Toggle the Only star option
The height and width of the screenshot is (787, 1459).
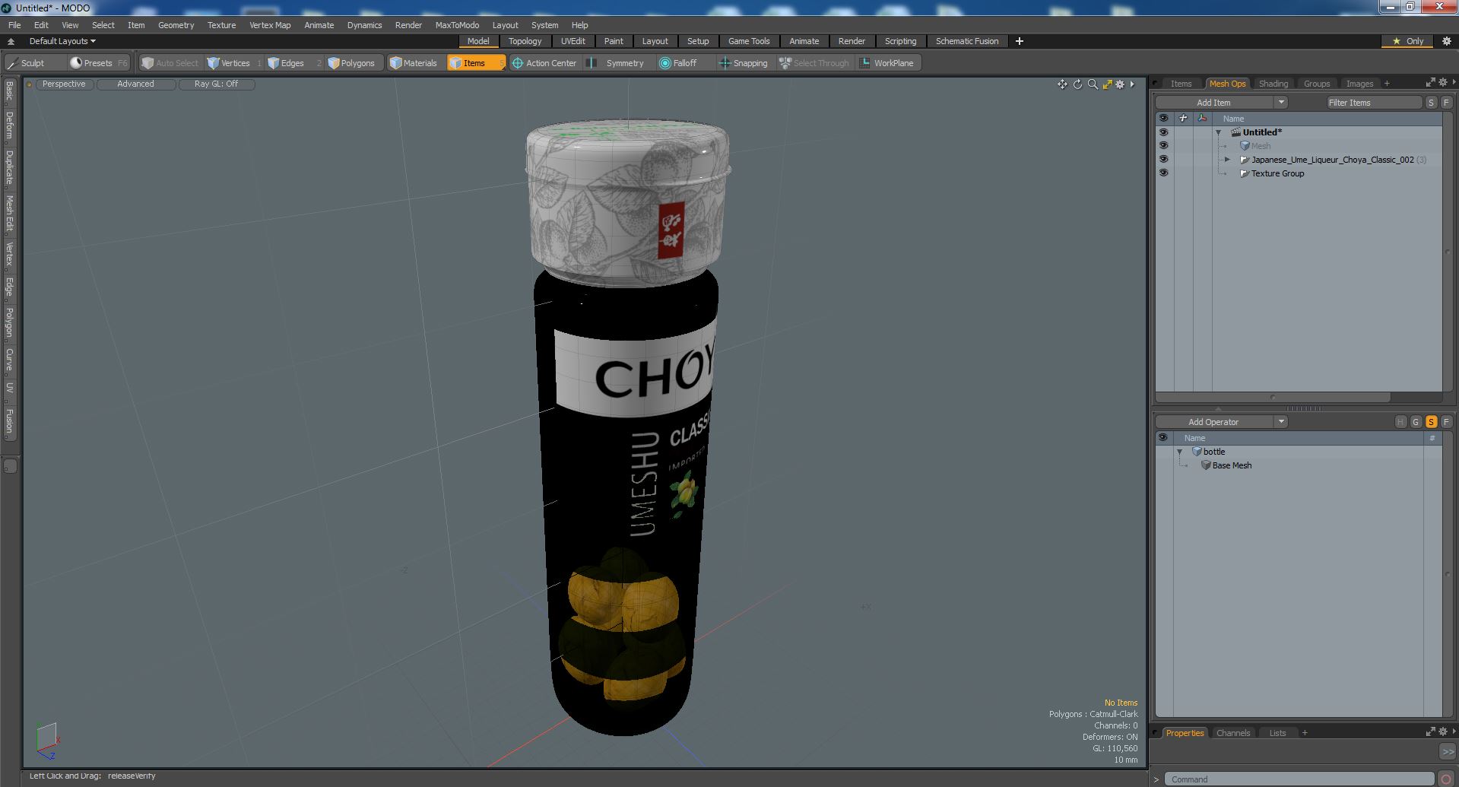click(x=1407, y=41)
